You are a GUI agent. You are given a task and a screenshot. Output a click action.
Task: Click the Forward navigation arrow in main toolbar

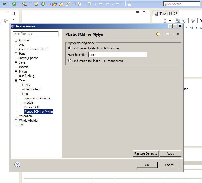click(117, 4)
